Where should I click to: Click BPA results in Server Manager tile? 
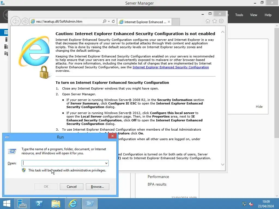tap(157, 184)
